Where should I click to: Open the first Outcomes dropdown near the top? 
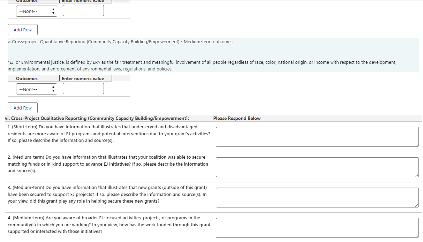point(36,11)
